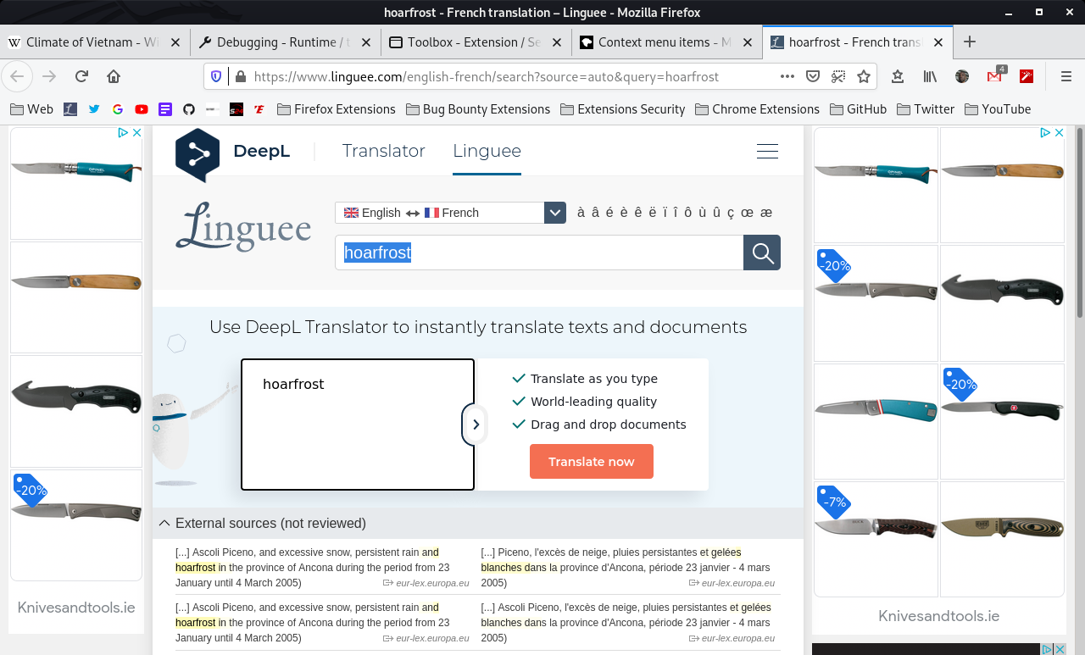Open tracking protection shield icon
Viewport: 1085px width, 655px height.
click(216, 76)
